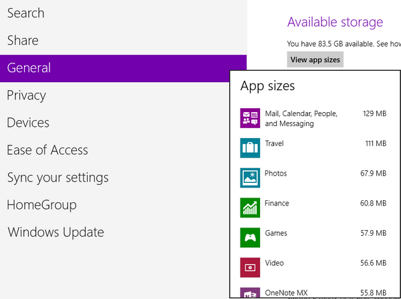Click the 129 MB size value
The width and height of the screenshot is (401, 299).
[374, 113]
